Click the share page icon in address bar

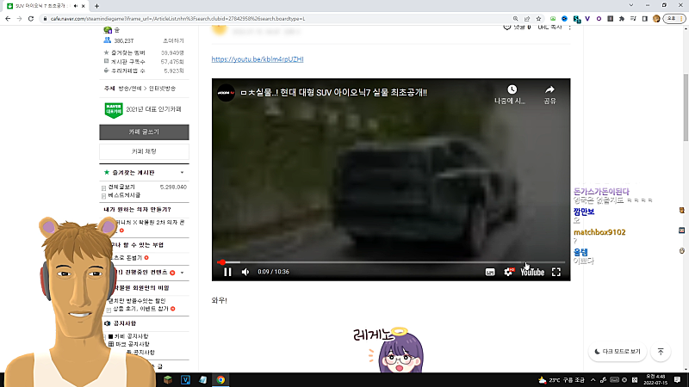(527, 19)
